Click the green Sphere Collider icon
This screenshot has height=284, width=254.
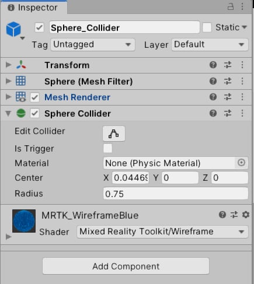point(21,113)
